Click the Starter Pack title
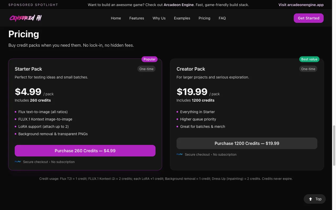Viewport: 336px width, 210px height. tap(28, 69)
